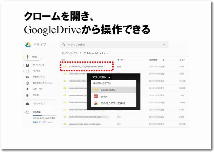Click the colorful plus icon in 新規 button
Image resolution: width=214 pixels, height=152 pixels.
tap(27, 57)
